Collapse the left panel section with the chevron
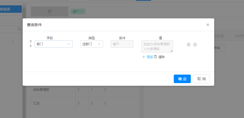This screenshot has height=118, width=244. 13,41
